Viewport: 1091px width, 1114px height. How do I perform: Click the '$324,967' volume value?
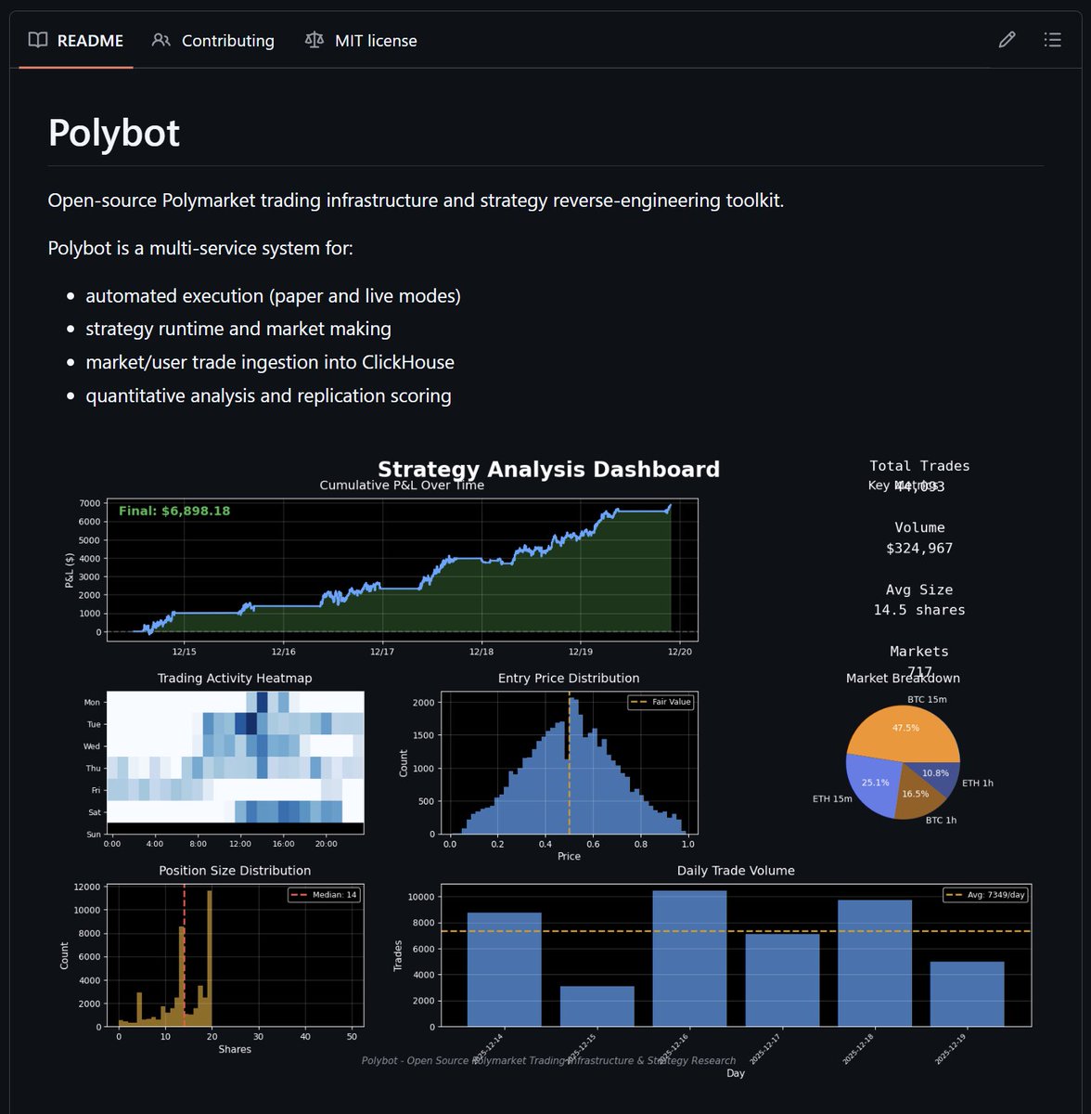919,548
